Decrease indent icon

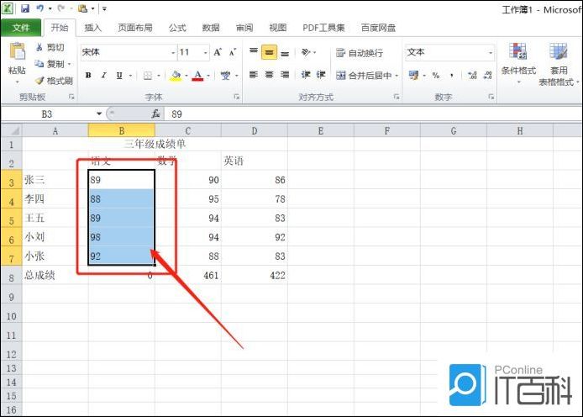(x=306, y=75)
